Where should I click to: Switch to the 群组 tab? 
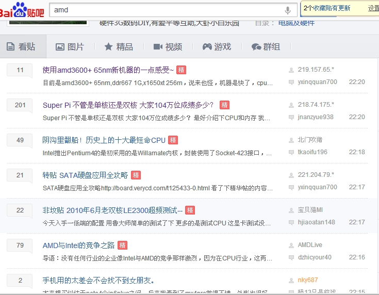[266, 46]
